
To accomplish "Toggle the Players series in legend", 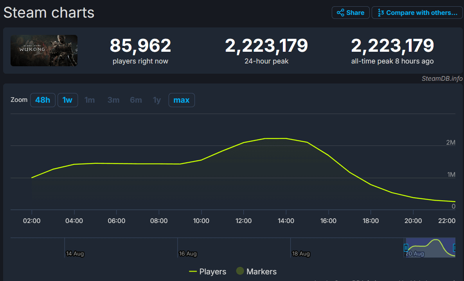I will tap(207, 272).
